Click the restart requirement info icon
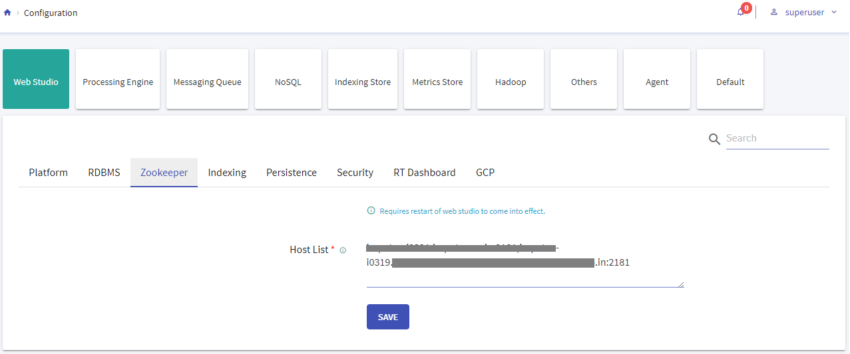The width and height of the screenshot is (850, 354). [371, 211]
